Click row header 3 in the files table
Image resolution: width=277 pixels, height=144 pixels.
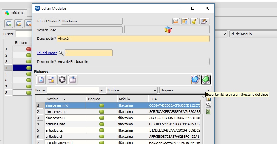(38, 118)
